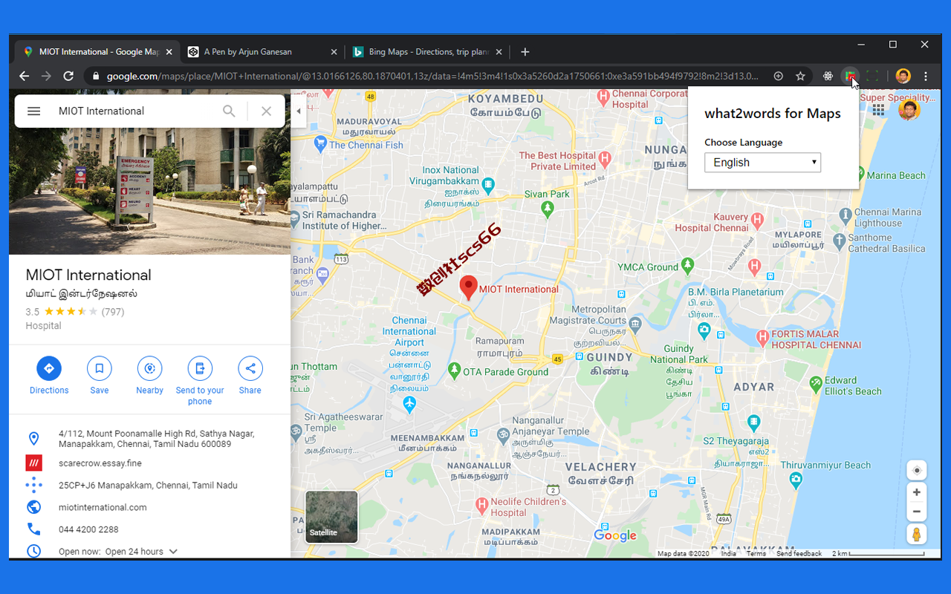Bookmark this page star icon

coord(800,76)
